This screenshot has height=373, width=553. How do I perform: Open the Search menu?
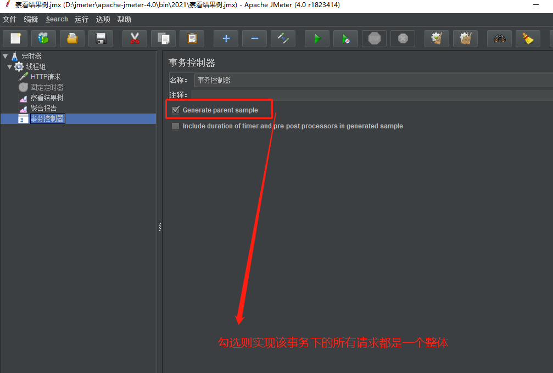tap(57, 19)
